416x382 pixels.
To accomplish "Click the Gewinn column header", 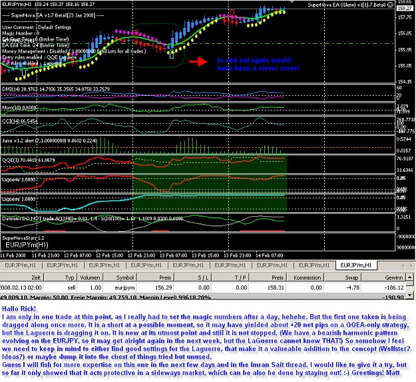I will pos(383,278).
